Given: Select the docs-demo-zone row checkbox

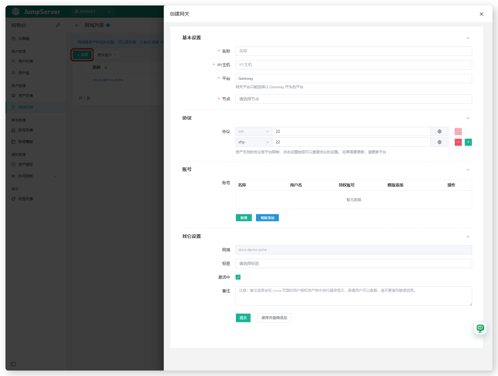Looking at the screenshot, I should [80, 80].
